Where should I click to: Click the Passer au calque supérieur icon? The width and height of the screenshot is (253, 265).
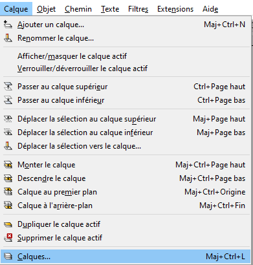pos(8,87)
